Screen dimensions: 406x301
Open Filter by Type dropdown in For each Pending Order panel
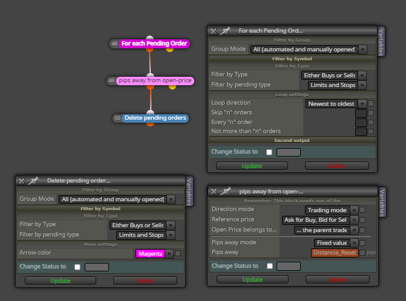pyautogui.click(x=362, y=75)
